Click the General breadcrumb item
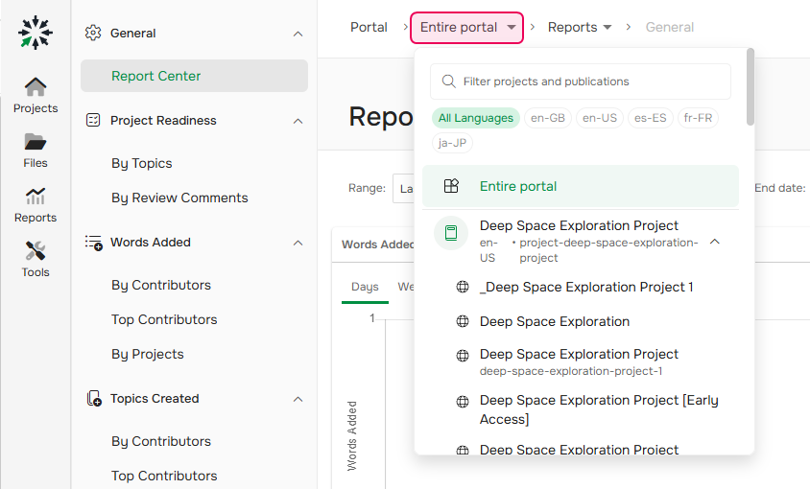Viewport: 810px width, 489px height. [x=670, y=28]
